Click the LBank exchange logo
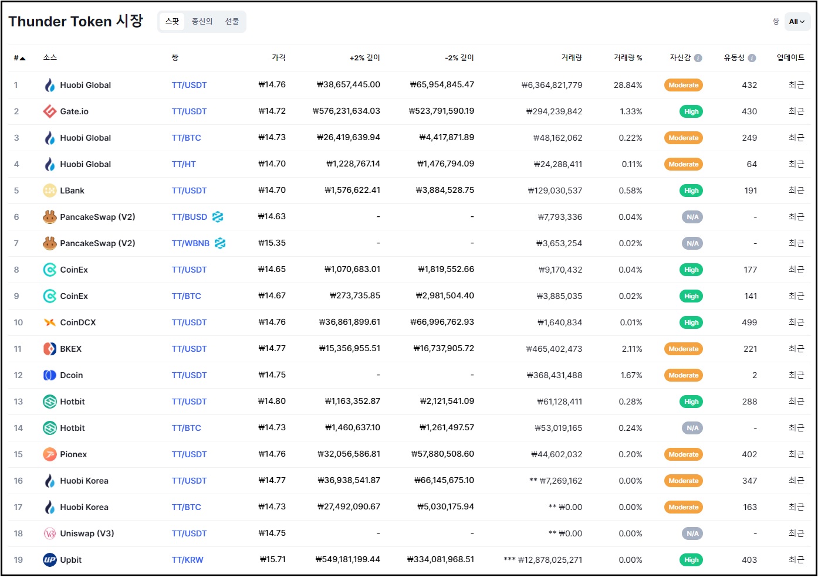The width and height of the screenshot is (818, 578). click(50, 191)
